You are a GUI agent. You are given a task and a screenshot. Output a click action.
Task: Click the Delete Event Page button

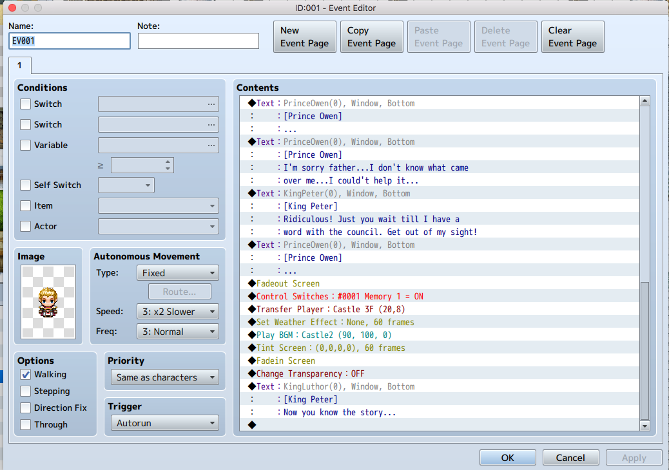click(x=505, y=37)
